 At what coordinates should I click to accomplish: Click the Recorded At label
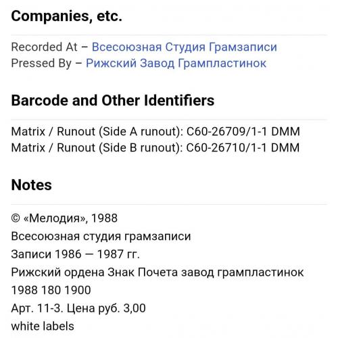point(44,47)
